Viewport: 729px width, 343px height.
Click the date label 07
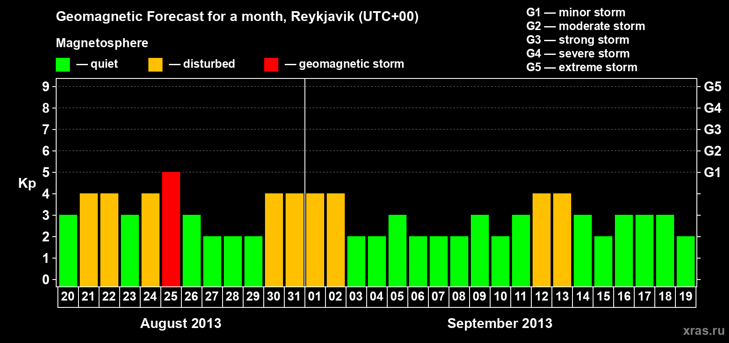pos(438,297)
